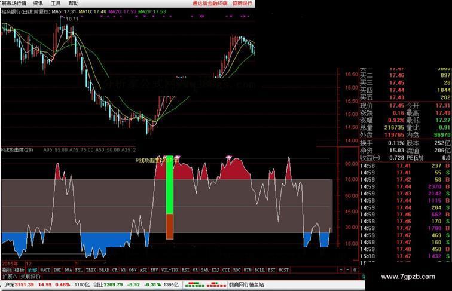Click the 净资 value 15.03
Viewport: 452px width, 291px height.
(x=396, y=150)
